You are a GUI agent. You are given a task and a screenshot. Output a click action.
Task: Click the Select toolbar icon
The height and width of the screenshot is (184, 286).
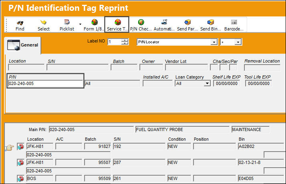tap(43, 22)
